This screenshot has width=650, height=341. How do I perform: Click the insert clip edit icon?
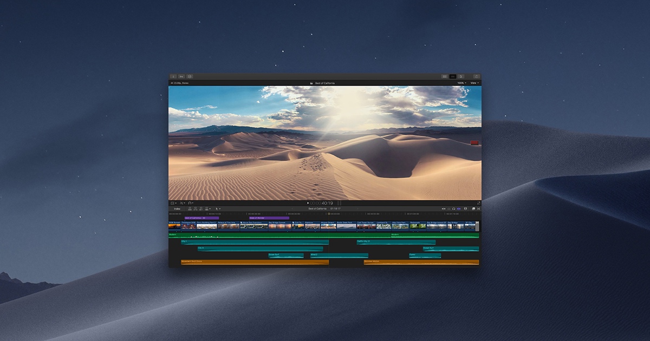click(x=195, y=209)
